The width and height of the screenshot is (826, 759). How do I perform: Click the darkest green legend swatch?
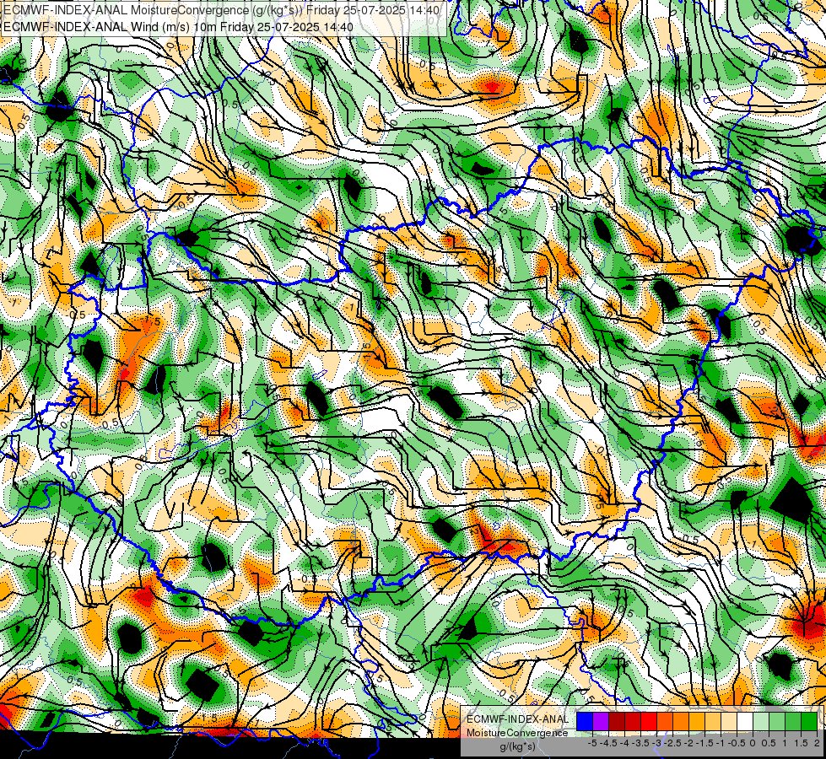tap(809, 722)
